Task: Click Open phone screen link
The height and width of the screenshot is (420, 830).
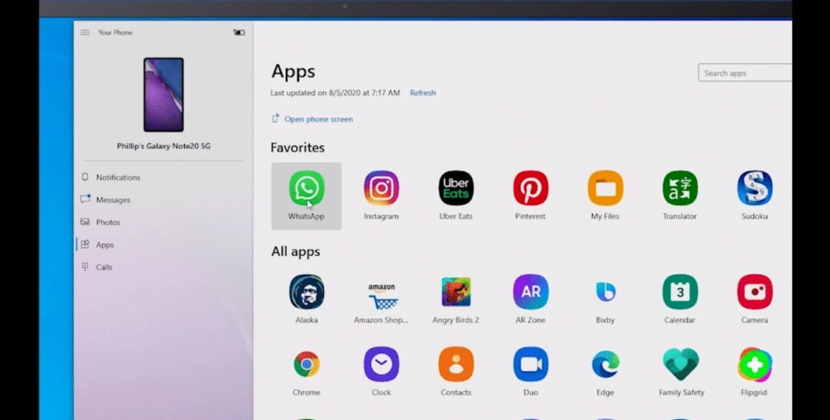Action: click(312, 119)
